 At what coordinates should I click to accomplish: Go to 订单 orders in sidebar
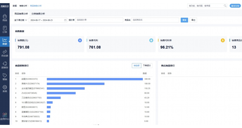[5, 29]
